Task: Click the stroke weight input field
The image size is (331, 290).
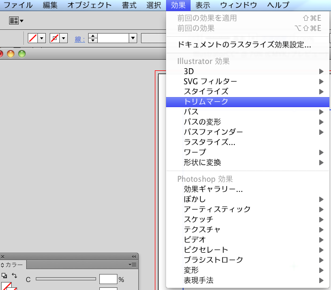Action: tap(113, 38)
